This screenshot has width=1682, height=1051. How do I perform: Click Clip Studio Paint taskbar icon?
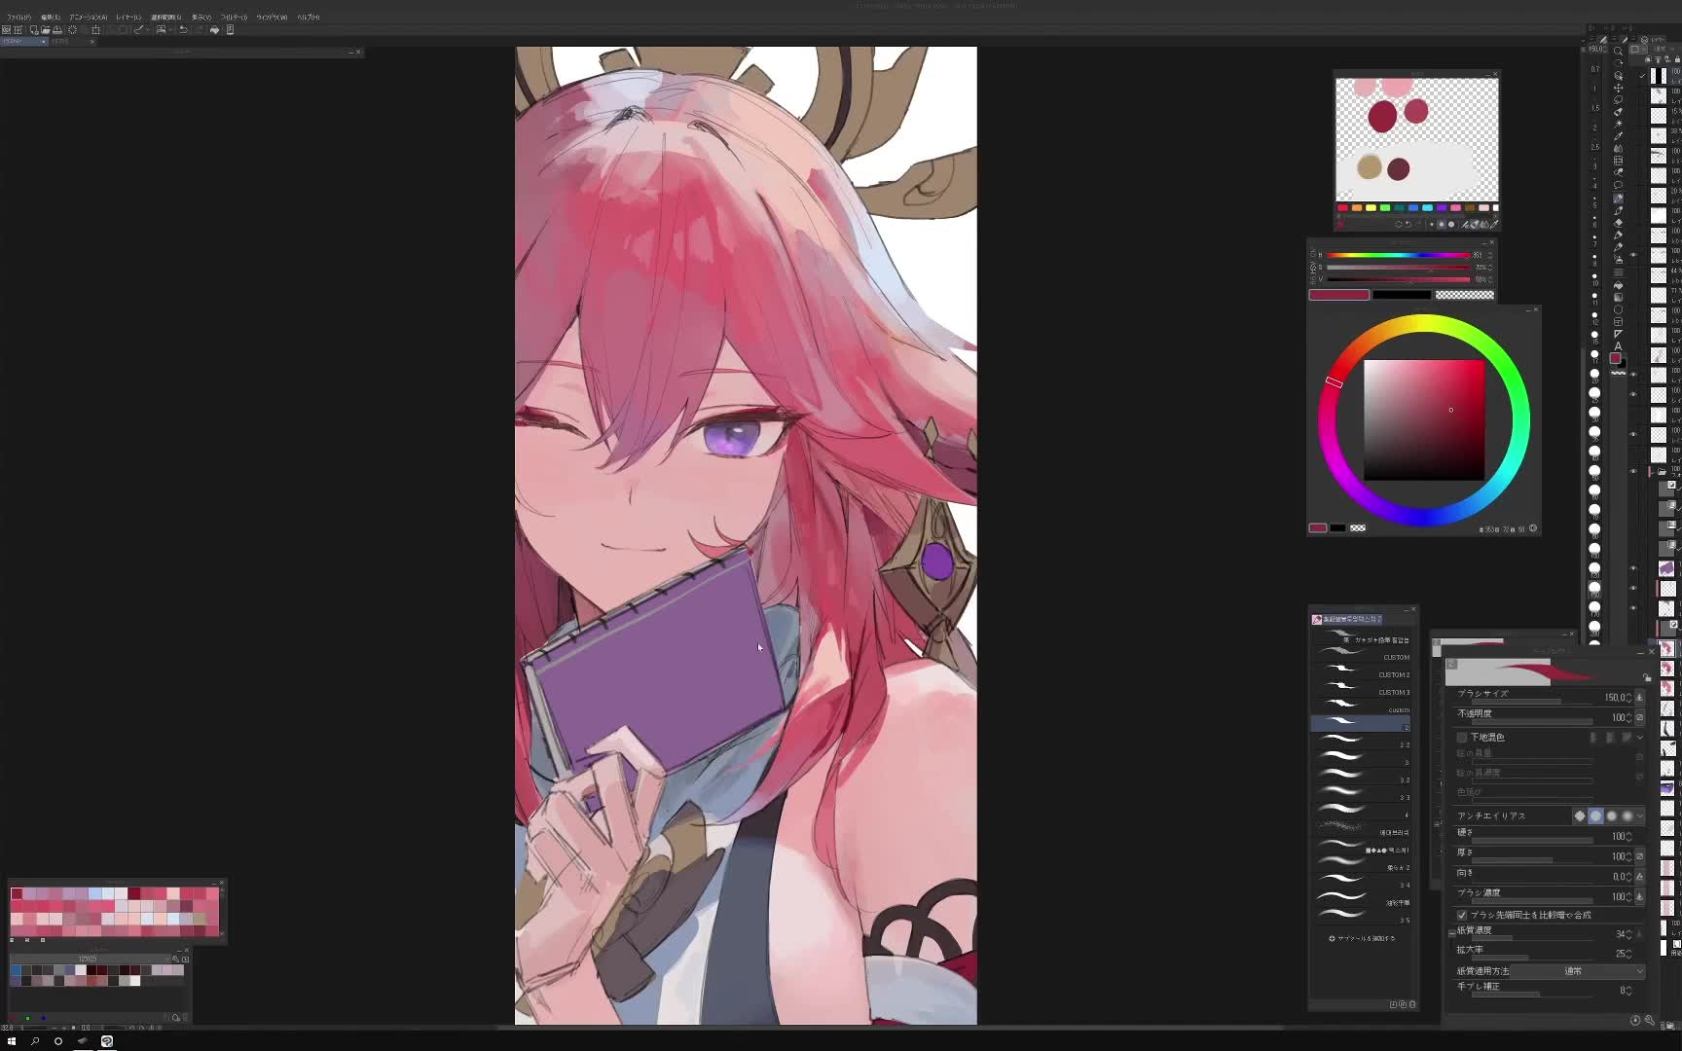[107, 1041]
